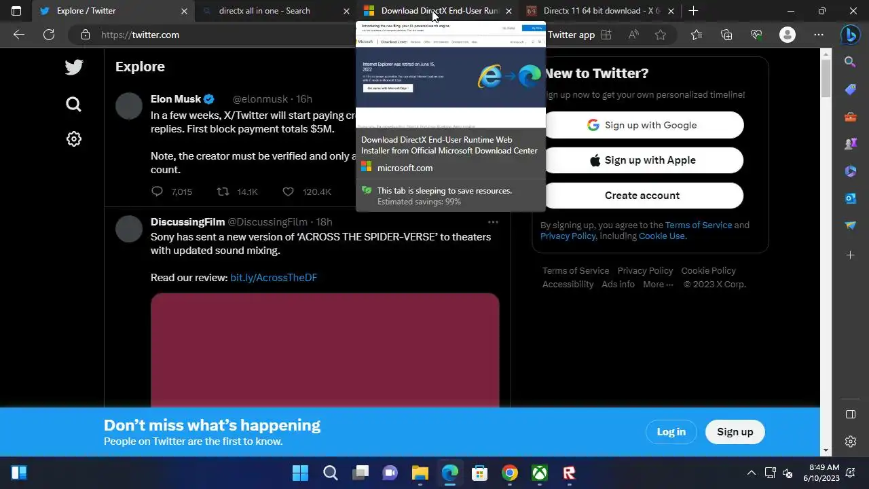The height and width of the screenshot is (489, 869).
Task: Open the footer Ads info link
Action: pos(618,284)
